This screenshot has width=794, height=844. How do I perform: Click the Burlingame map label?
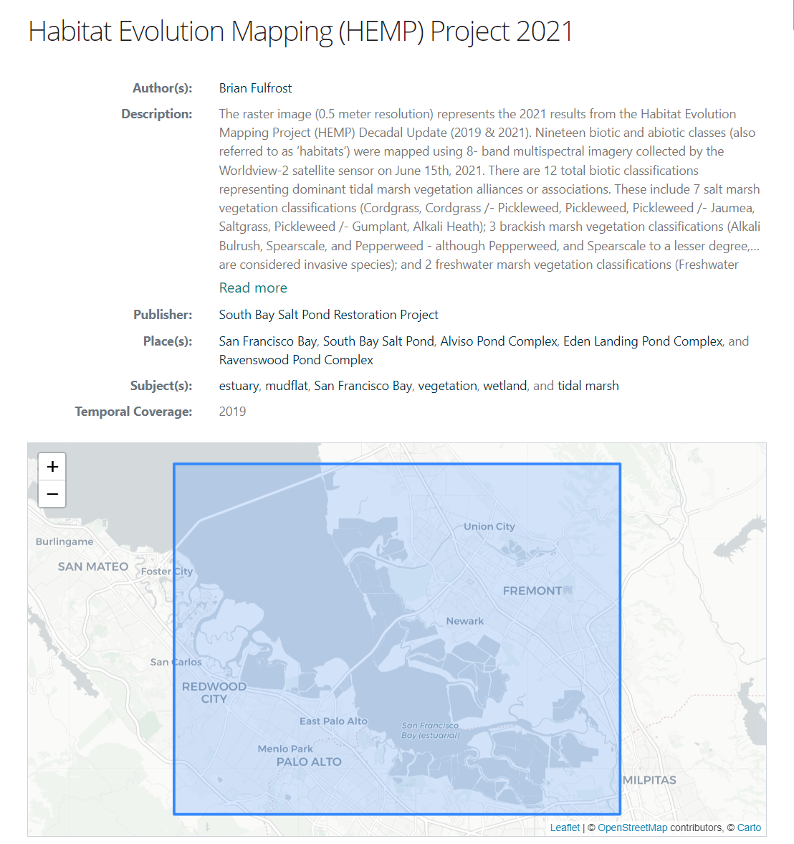click(64, 541)
